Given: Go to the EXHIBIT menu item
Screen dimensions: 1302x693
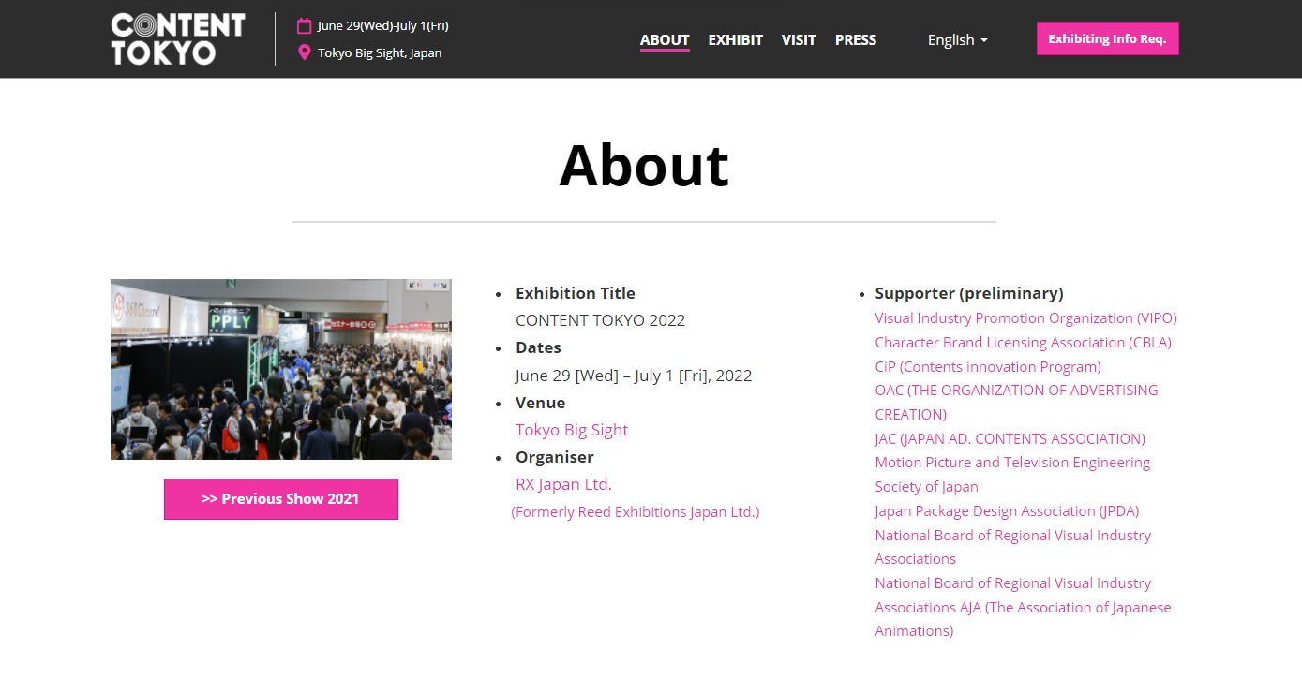Looking at the screenshot, I should coord(735,40).
